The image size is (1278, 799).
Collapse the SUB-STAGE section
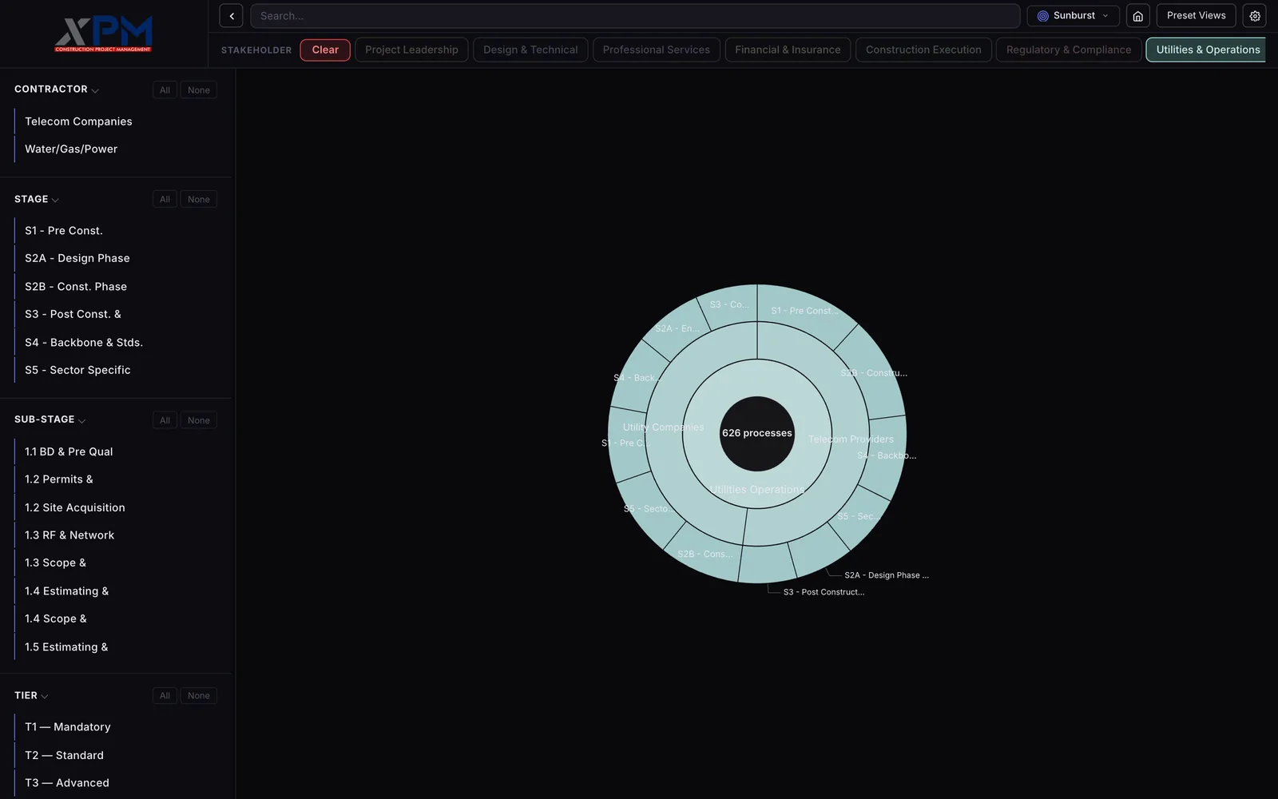pos(50,419)
